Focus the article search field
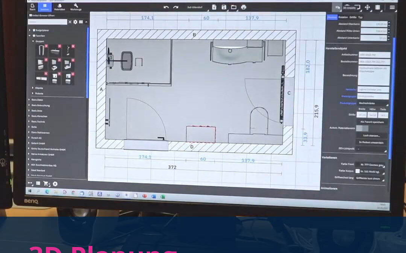Image resolution: width=406 pixels, height=253 pixels. [x=47, y=22]
